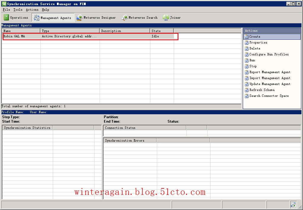Viewport: 303px width, 210px height.
Task: Open the Help menu
Action: tap(45, 10)
